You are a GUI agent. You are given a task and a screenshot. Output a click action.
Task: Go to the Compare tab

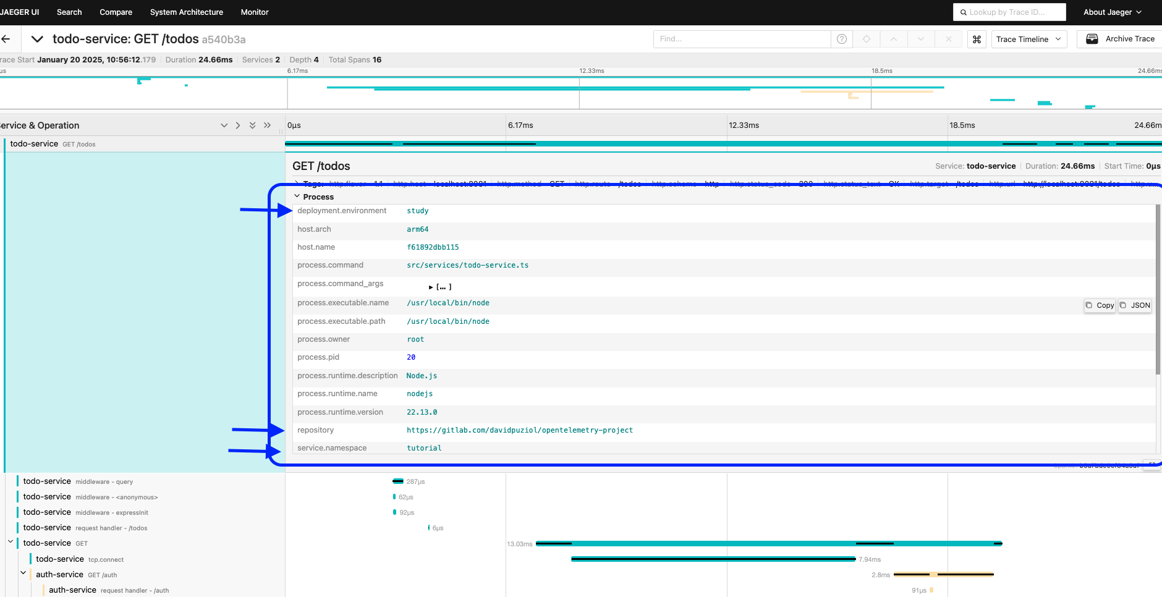(x=116, y=12)
